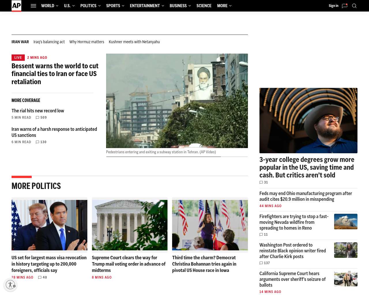Open the IRAN WAR topic link
The image size is (369, 295).
pyautogui.click(x=20, y=42)
